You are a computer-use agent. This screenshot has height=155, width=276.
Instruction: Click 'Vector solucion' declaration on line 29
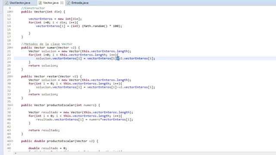(80, 80)
